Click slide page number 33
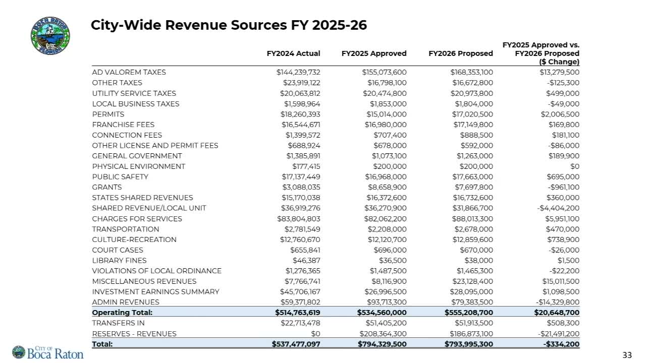Image resolution: width=646 pixels, height=363 pixels. pos(627,355)
